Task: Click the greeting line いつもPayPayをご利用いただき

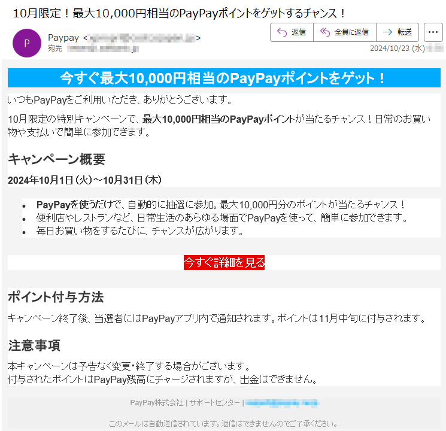Action: click(x=120, y=100)
